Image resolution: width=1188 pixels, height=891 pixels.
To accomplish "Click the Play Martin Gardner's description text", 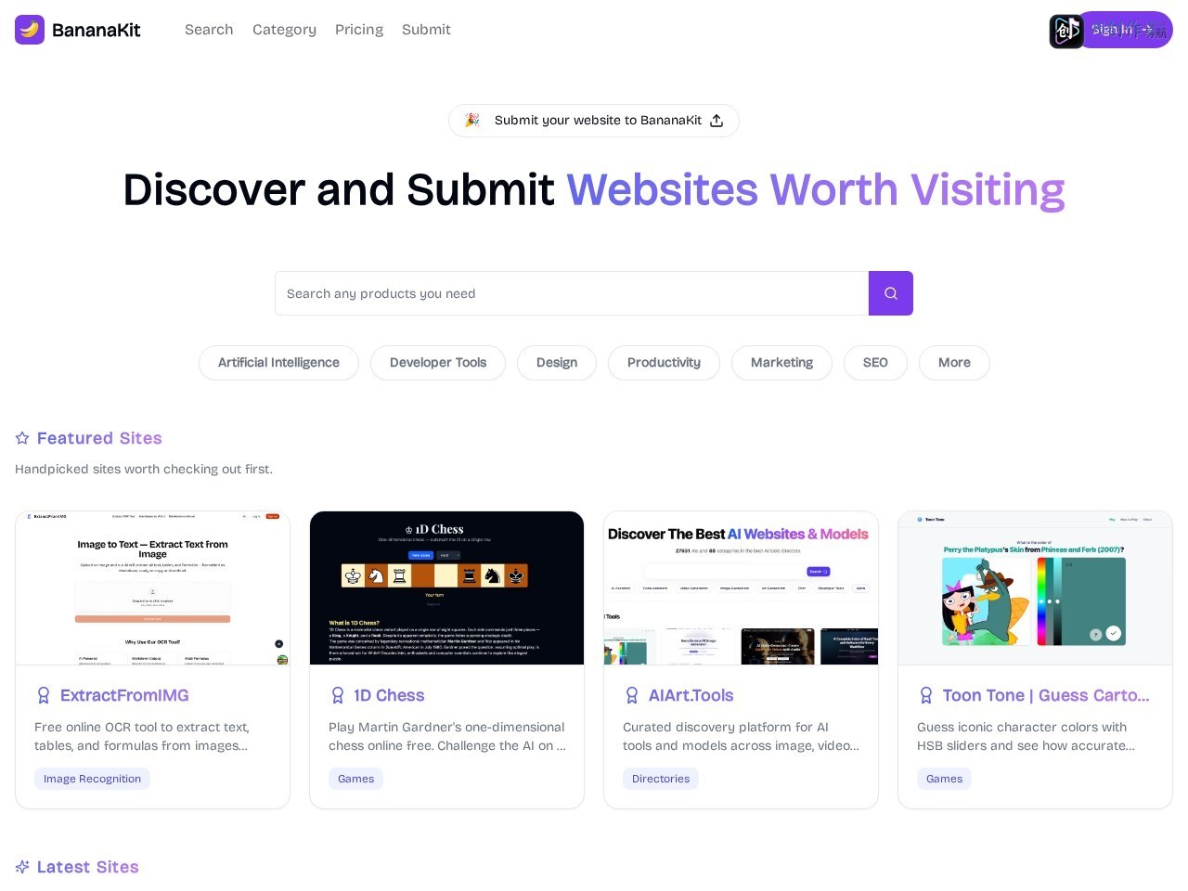I will pos(447,736).
